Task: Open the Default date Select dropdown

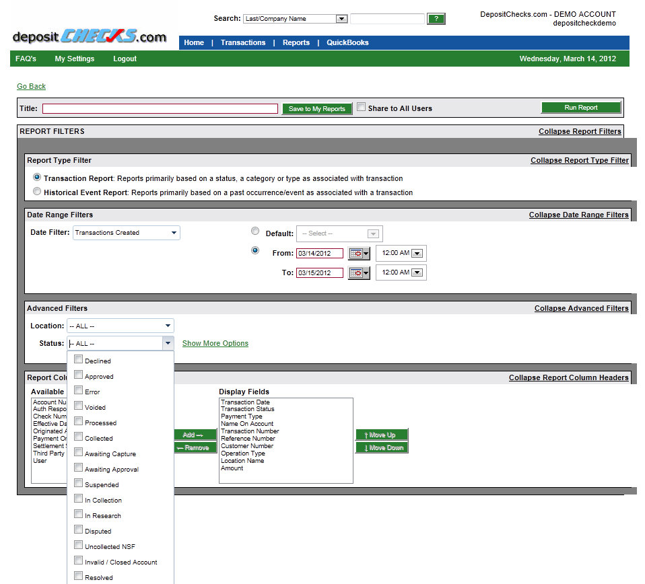Action: [x=340, y=233]
